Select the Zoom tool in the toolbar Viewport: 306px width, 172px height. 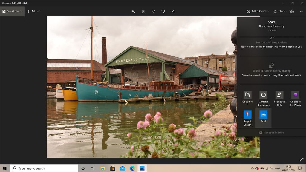coord(133,11)
